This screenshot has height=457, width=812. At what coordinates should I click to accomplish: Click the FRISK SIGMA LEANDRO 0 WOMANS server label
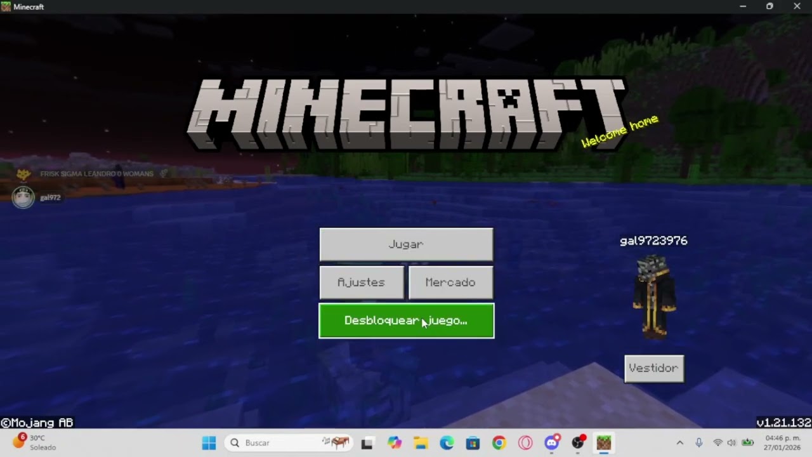(x=96, y=173)
